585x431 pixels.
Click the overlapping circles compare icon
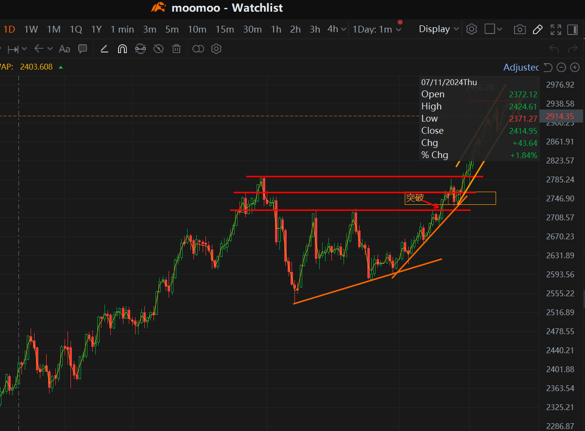coord(198,49)
